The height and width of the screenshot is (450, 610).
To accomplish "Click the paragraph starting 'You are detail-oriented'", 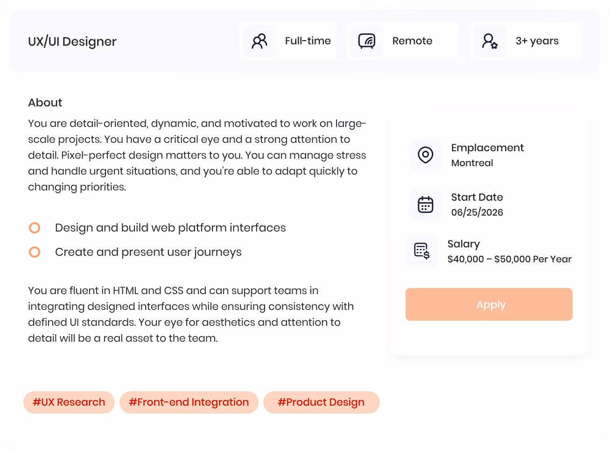I will click(x=197, y=155).
